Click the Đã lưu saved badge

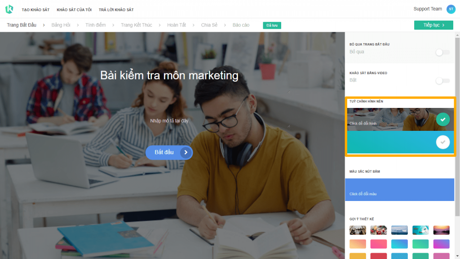(x=272, y=25)
